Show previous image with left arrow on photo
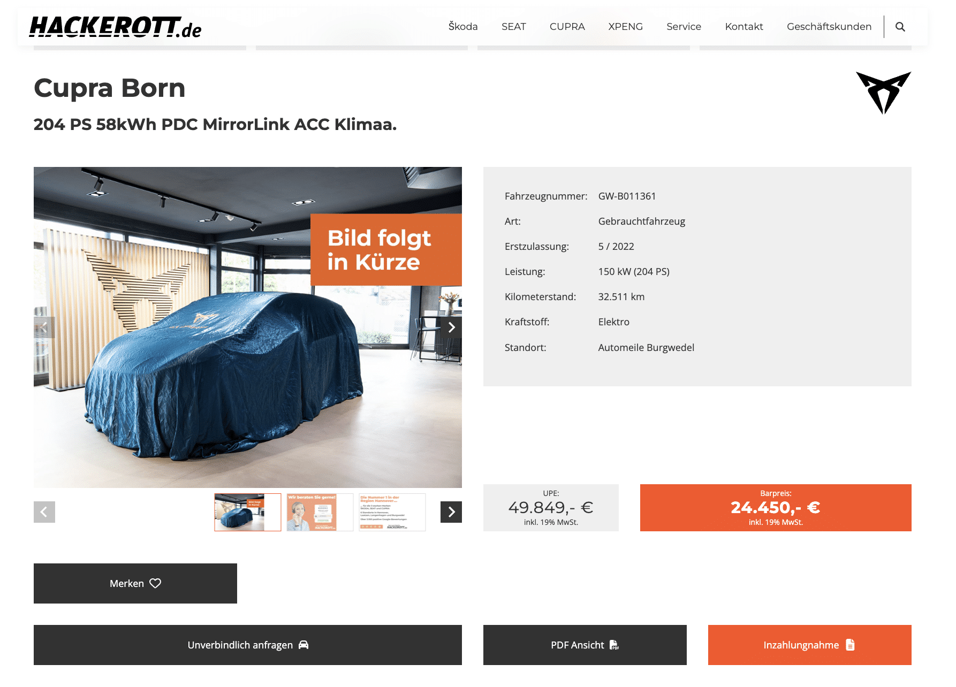Viewport: 956px width, 687px height. point(44,327)
